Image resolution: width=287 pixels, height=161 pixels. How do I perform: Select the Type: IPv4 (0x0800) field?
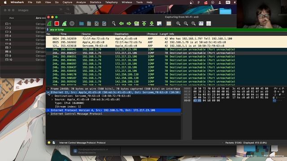70,103
